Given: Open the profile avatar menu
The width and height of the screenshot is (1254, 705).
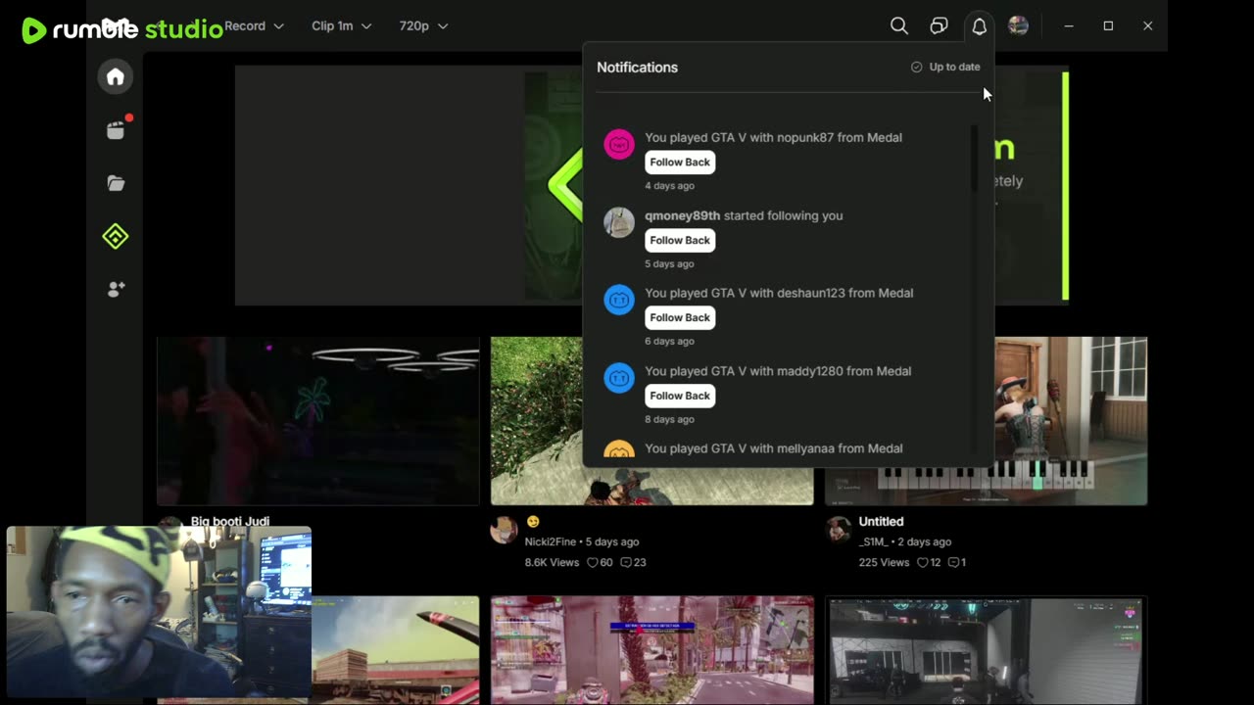Looking at the screenshot, I should click(1018, 26).
